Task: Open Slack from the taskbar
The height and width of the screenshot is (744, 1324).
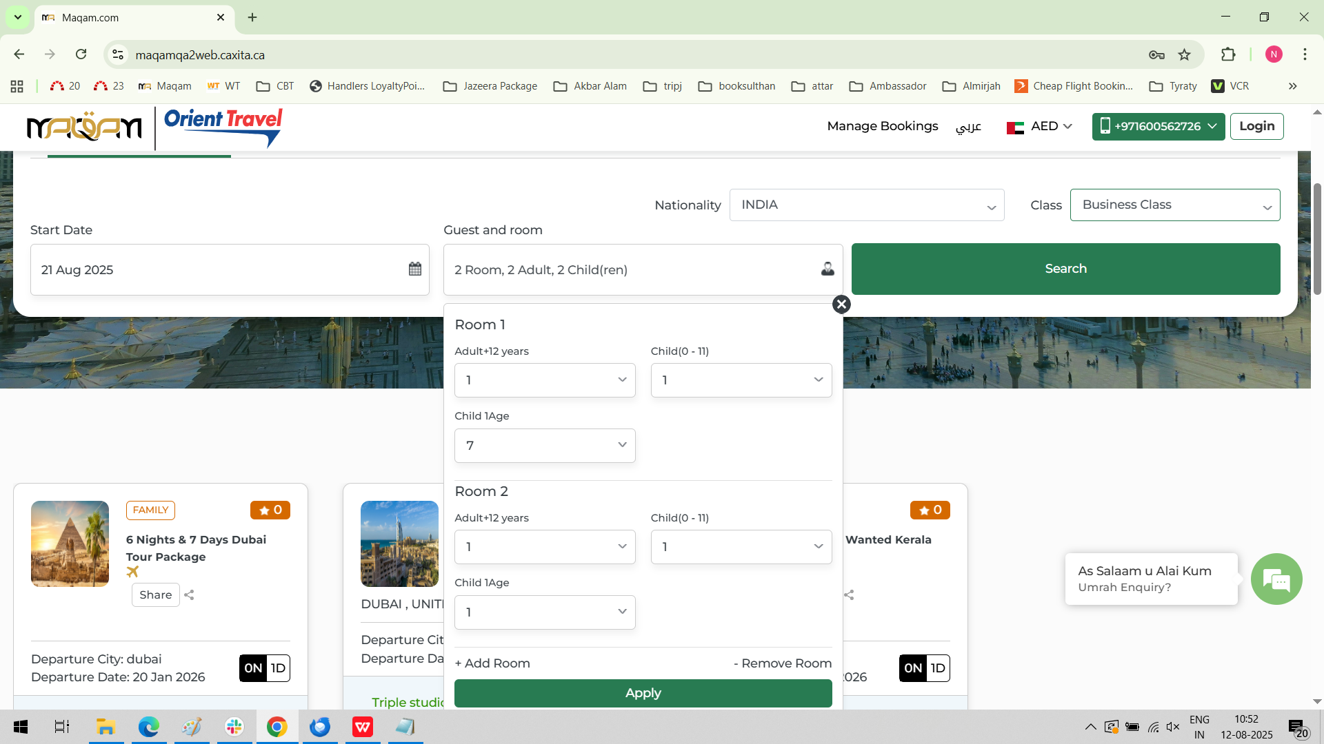Action: pos(234,727)
